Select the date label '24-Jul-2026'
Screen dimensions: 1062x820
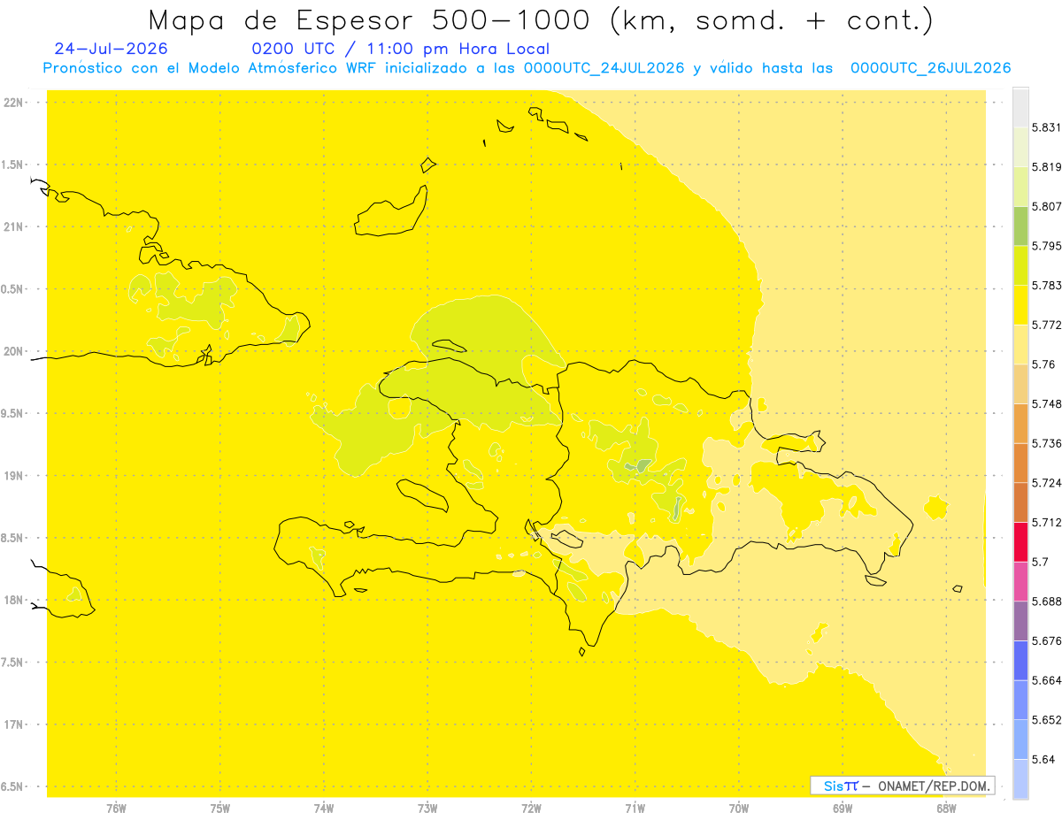pos(111,49)
